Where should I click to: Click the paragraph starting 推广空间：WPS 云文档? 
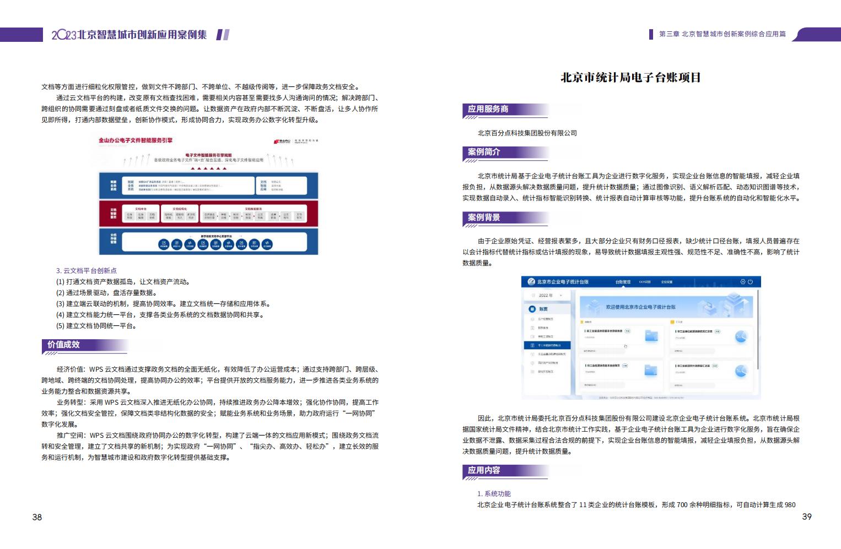tap(210, 447)
